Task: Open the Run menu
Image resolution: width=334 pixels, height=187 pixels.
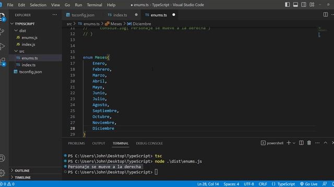Action: (x=78, y=5)
